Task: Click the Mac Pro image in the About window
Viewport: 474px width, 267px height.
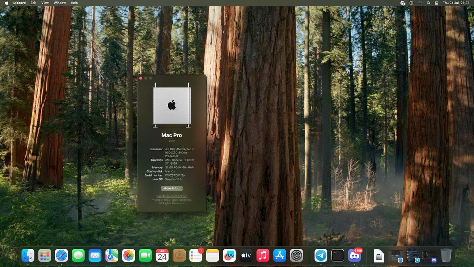Action: click(x=172, y=105)
